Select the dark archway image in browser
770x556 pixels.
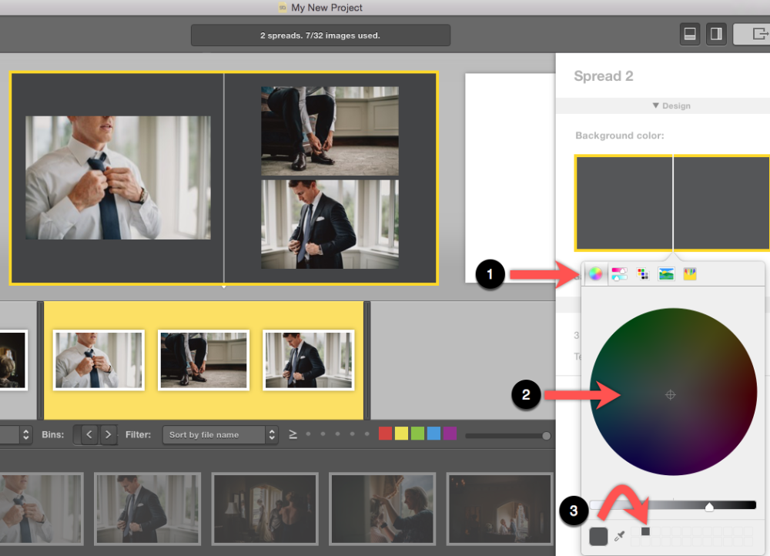(500, 509)
